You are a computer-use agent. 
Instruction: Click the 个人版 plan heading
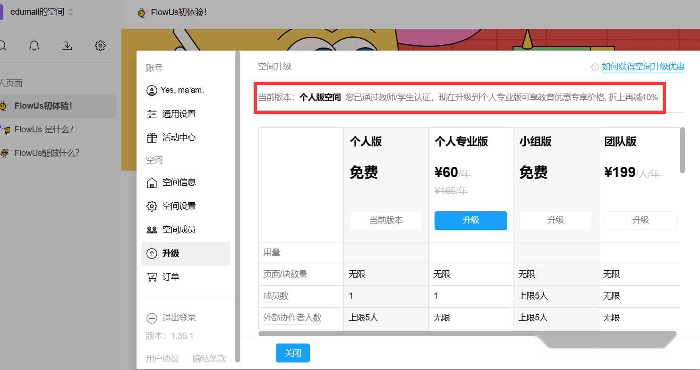[x=366, y=141]
